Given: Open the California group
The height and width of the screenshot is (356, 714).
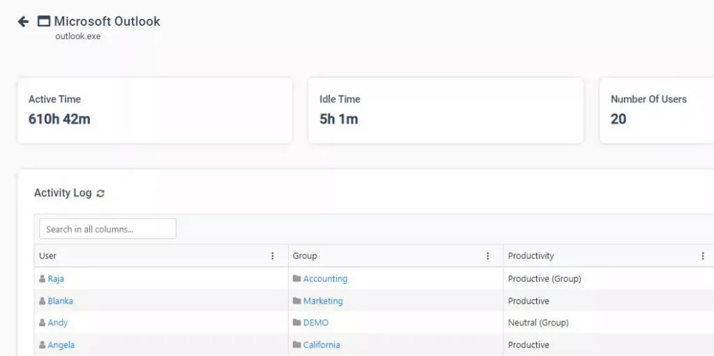Looking at the screenshot, I should coord(321,345).
